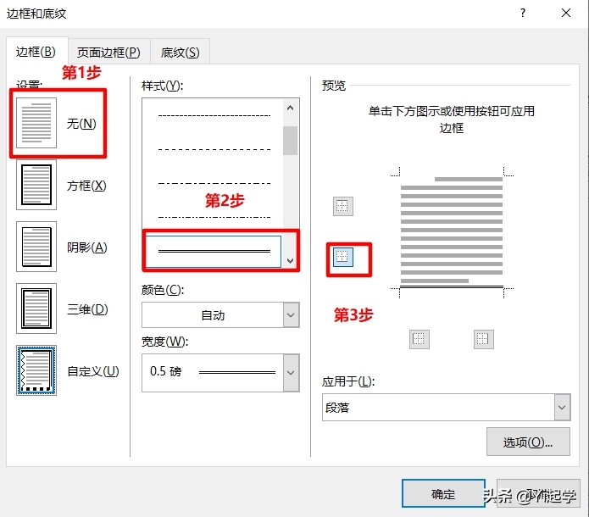Click the style list scroll-down arrow
This screenshot has width=589, height=517.
[x=291, y=260]
